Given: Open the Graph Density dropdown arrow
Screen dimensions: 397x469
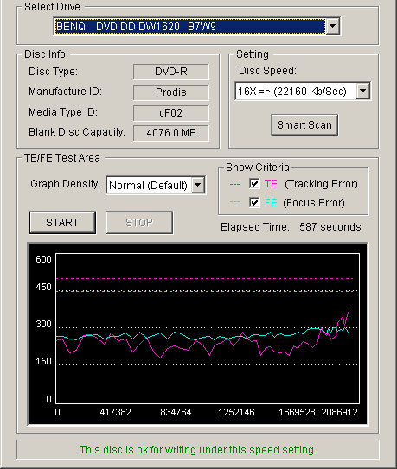Looking at the screenshot, I should [198, 185].
